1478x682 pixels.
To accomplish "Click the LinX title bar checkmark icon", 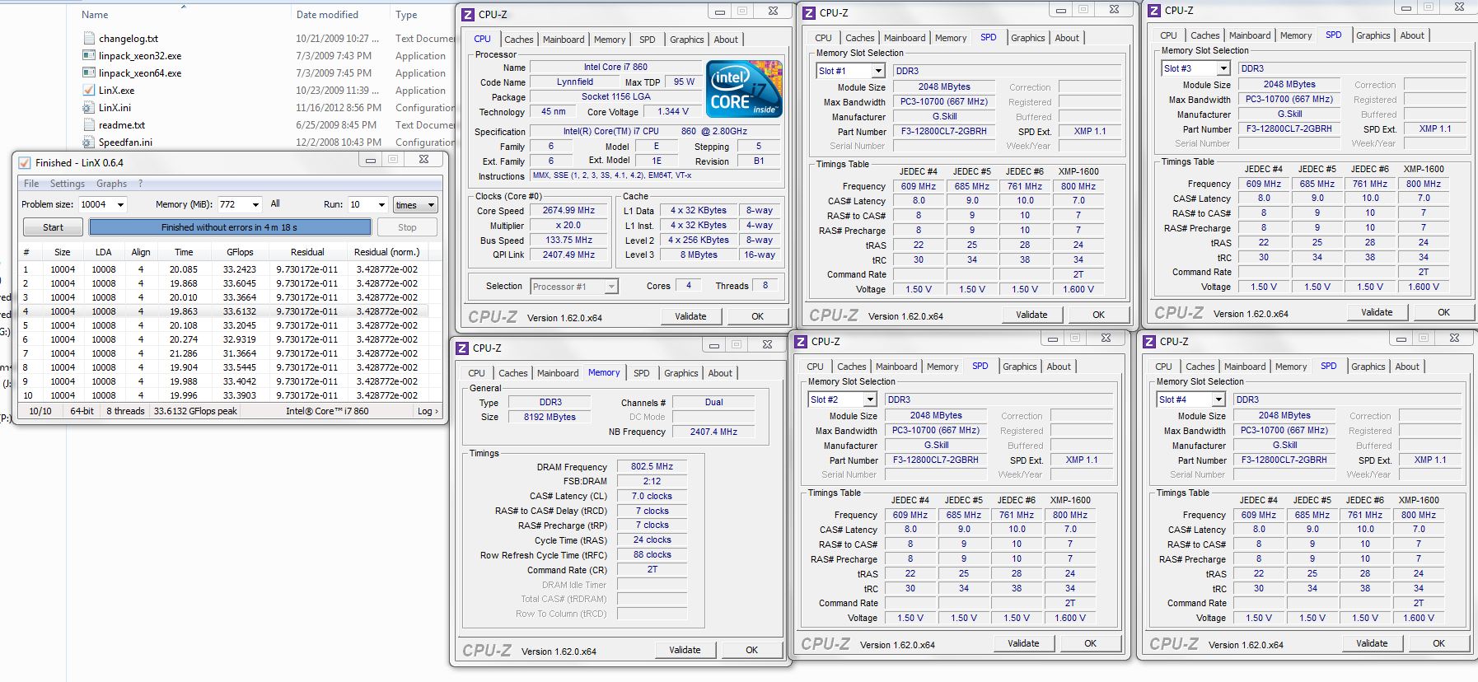I will coord(25,162).
